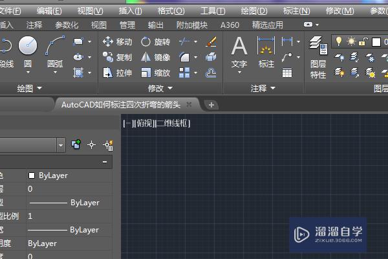The image size is (388, 259).
Task: Click the Array tool icon
Action: 184,73
